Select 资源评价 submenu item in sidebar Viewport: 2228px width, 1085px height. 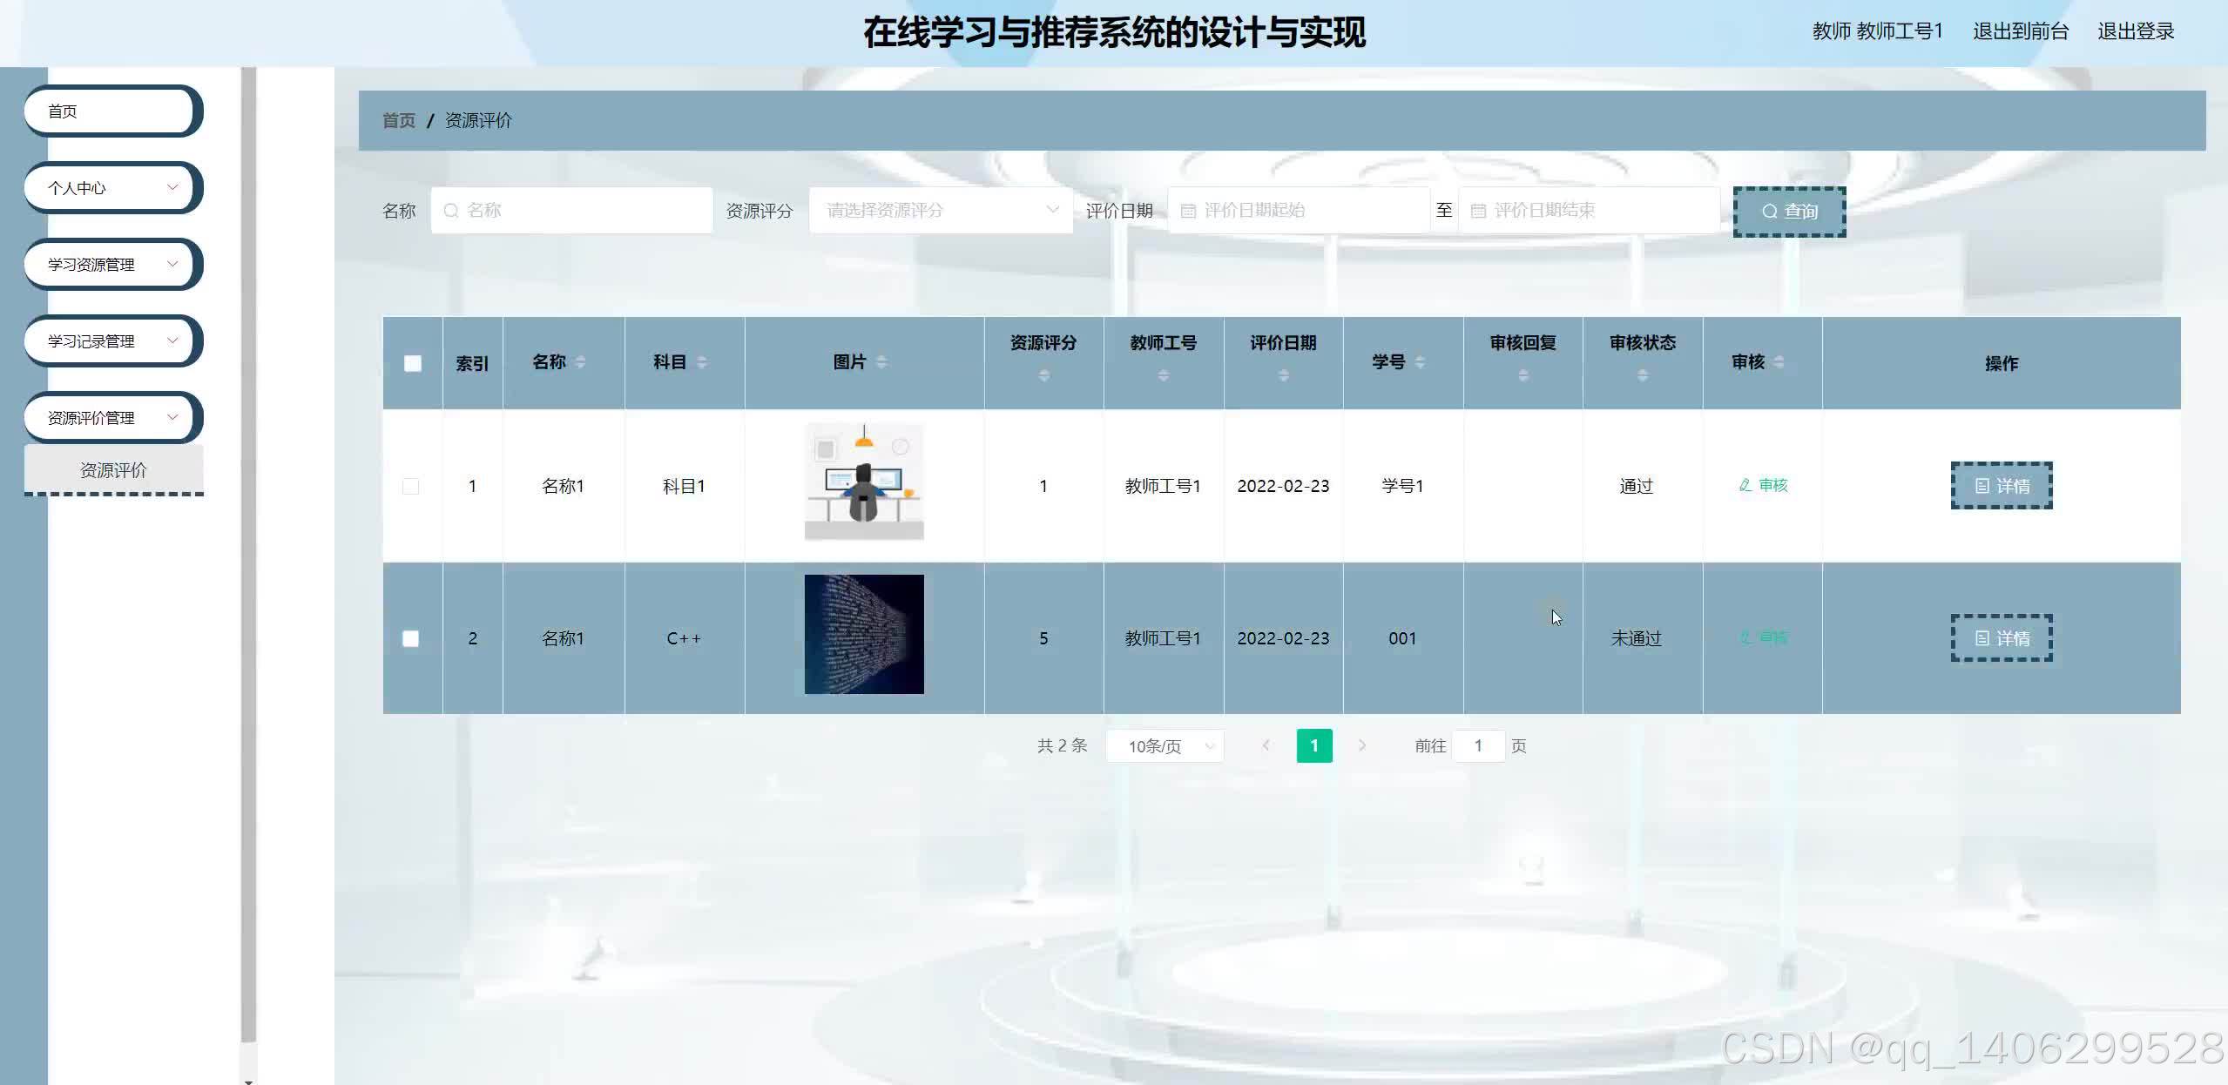[x=113, y=468]
